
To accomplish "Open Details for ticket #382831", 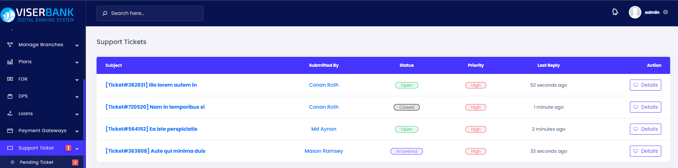I will click(645, 85).
